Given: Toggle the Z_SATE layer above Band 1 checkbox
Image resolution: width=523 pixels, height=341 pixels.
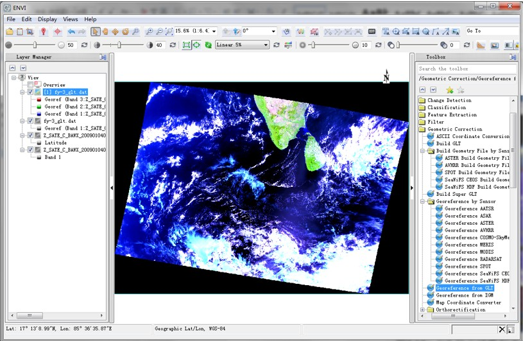Looking at the screenshot, I should (x=30, y=150).
